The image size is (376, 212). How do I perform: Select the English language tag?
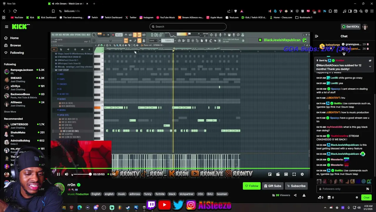(x=96, y=194)
